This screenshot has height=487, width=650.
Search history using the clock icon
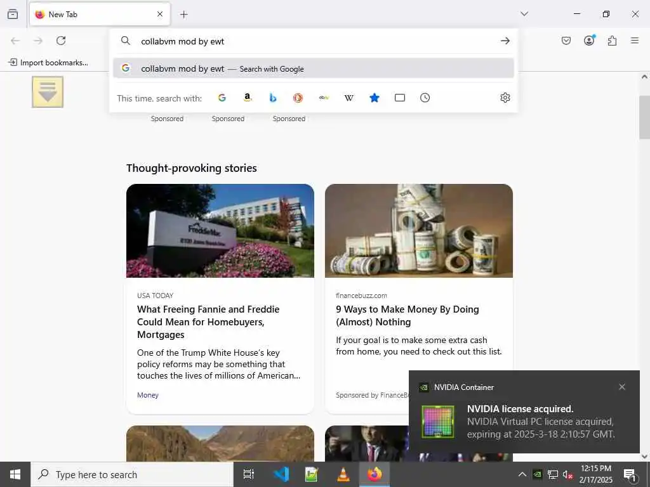[x=425, y=98]
